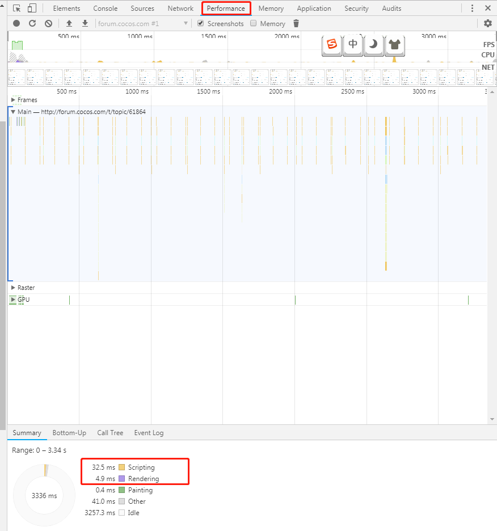Click the Range: 0 – 3.34 s text

click(x=39, y=450)
